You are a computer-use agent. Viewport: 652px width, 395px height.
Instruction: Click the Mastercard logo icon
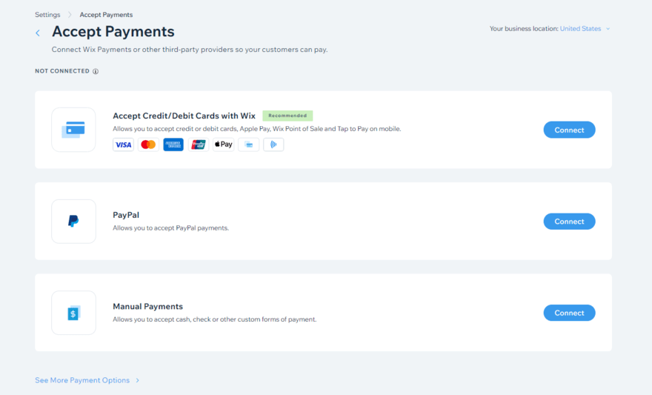(148, 145)
